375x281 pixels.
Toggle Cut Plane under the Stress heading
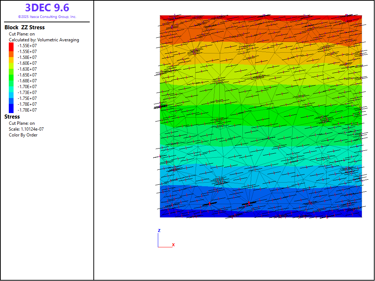[x=22, y=123]
